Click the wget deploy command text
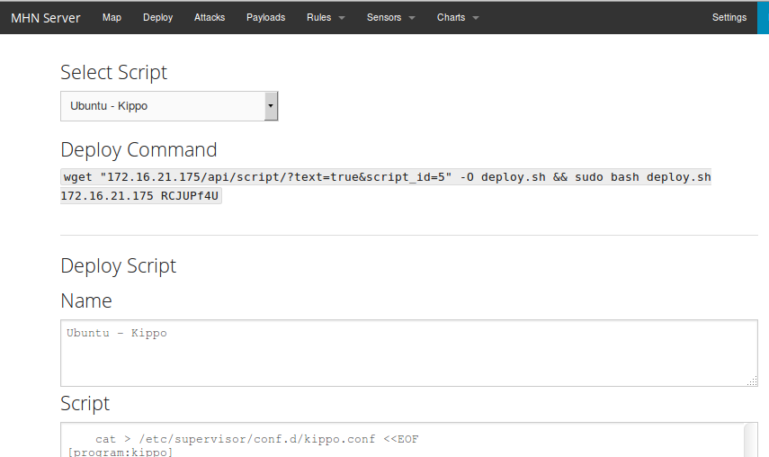 386,186
